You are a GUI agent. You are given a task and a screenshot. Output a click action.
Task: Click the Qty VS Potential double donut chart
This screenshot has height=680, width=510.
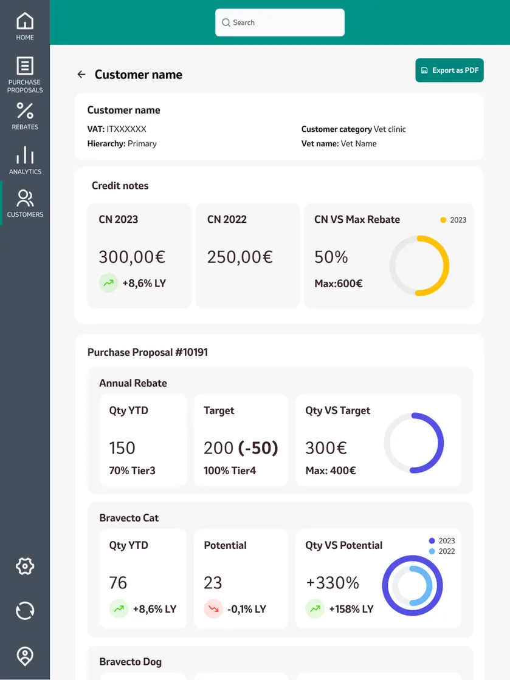click(x=412, y=585)
